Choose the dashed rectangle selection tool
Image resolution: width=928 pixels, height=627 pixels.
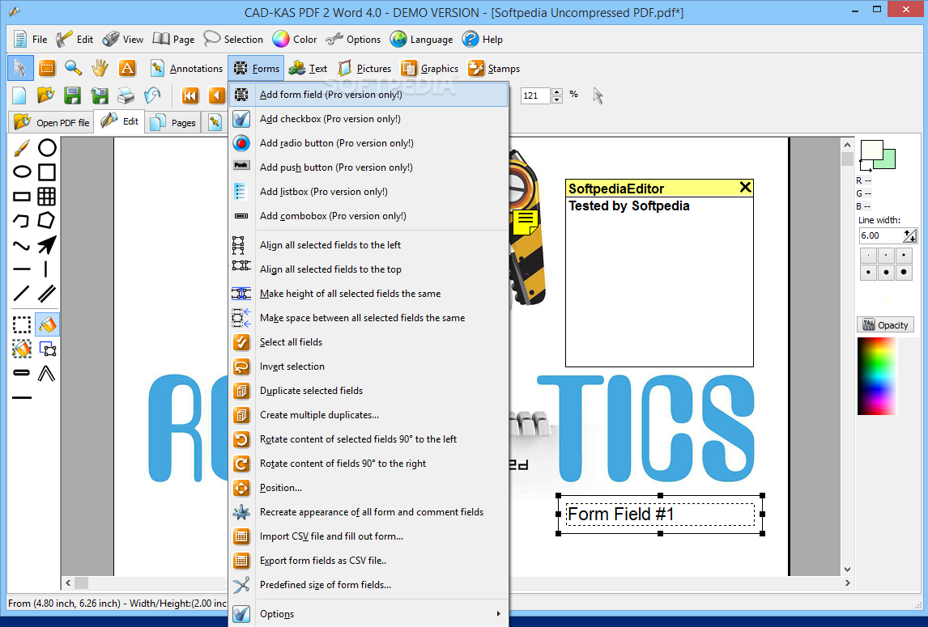point(22,324)
